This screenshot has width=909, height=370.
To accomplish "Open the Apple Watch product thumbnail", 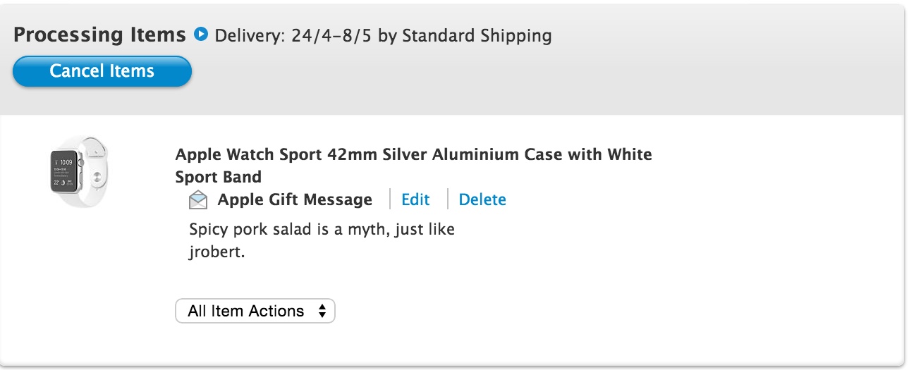I will (79, 172).
